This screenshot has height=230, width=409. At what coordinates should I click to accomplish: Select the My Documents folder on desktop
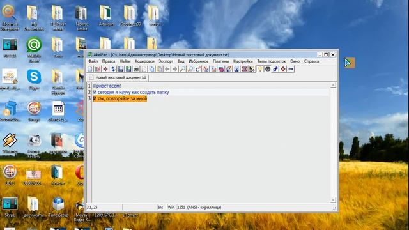click(33, 18)
